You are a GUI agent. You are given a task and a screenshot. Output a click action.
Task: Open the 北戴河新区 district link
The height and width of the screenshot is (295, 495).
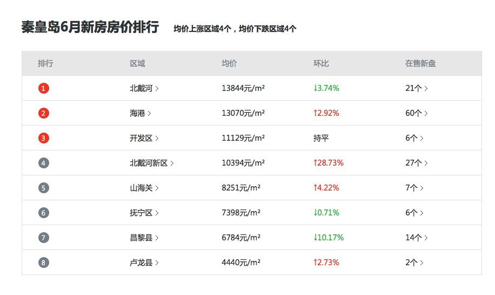[151, 163]
